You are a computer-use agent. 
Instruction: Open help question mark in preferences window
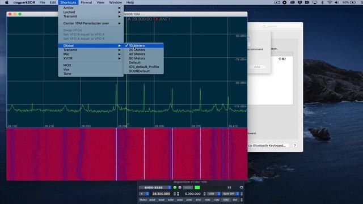click(295, 146)
